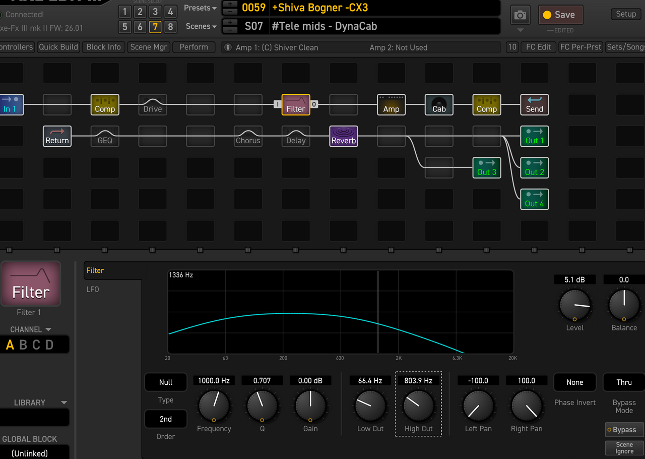Switch to channel C
The height and width of the screenshot is (459, 645).
coord(36,345)
